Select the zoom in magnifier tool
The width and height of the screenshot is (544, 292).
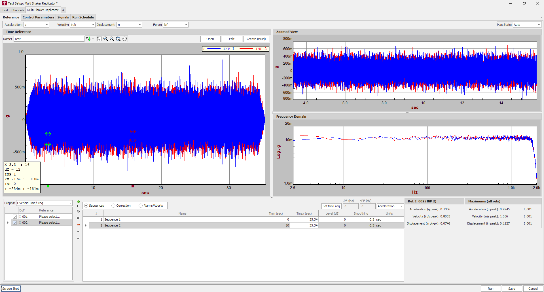(x=106, y=39)
